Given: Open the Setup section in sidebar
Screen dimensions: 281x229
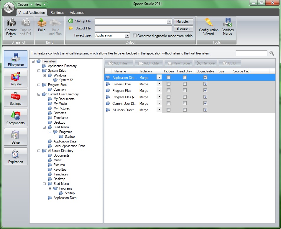Looking at the screenshot, I should click(16, 137).
